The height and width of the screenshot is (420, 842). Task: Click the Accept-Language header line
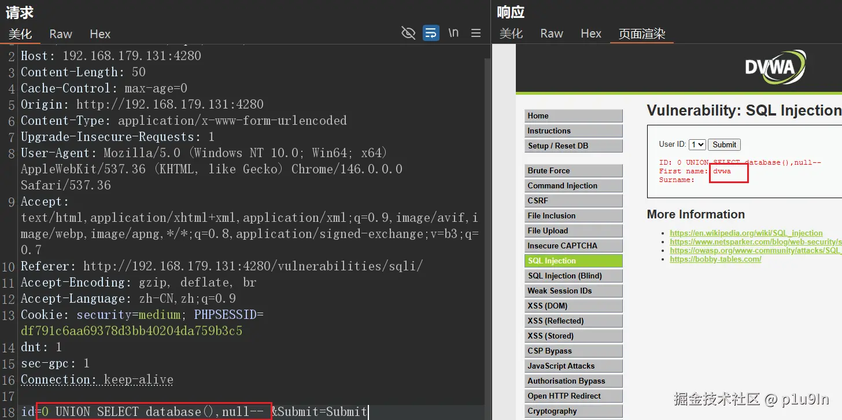coord(128,299)
